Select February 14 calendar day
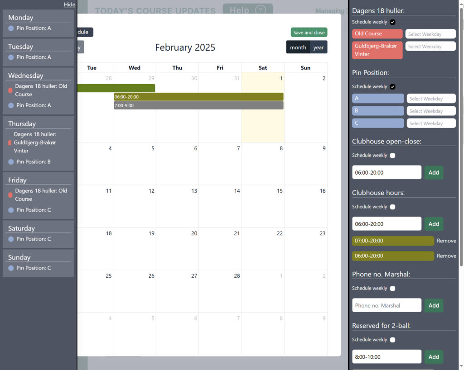Screen dimensions: 464x370 pyautogui.click(x=220, y=206)
